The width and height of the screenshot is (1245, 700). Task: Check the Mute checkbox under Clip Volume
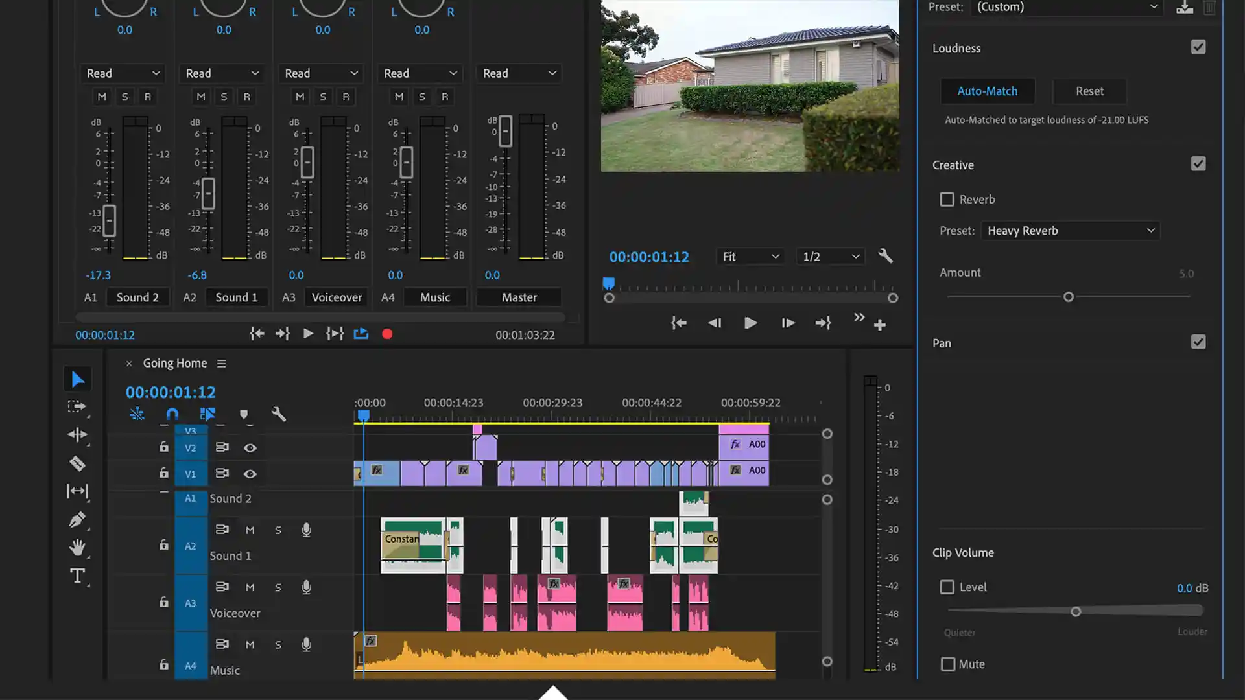tap(947, 664)
